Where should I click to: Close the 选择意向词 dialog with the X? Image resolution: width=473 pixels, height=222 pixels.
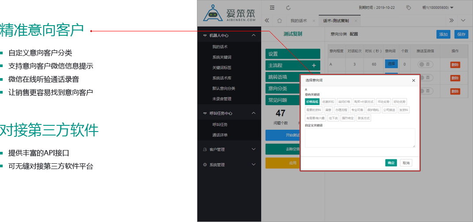(x=413, y=80)
